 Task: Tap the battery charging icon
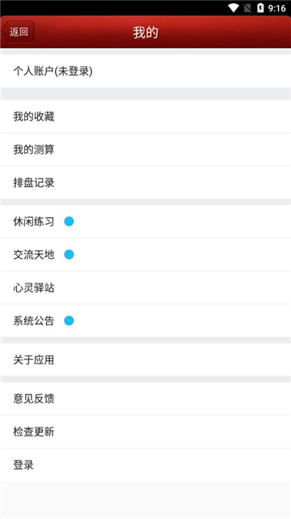point(260,8)
